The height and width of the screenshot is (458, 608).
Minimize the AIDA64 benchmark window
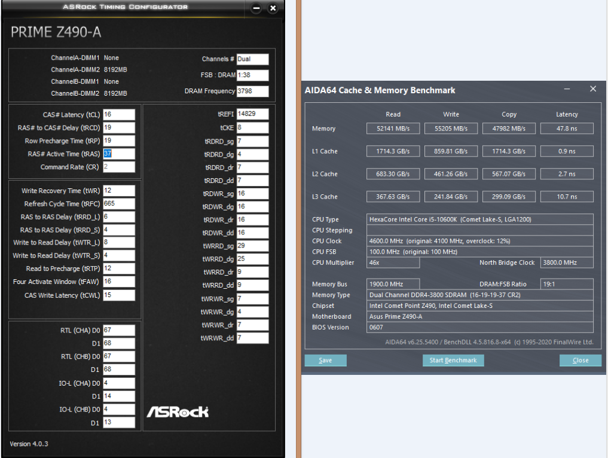(567, 89)
